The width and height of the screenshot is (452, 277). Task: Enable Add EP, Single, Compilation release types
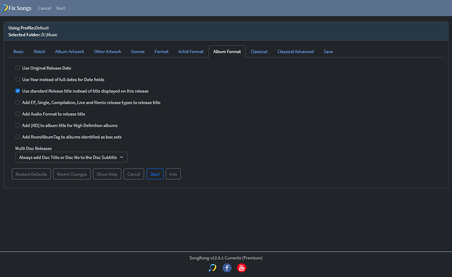(18, 103)
